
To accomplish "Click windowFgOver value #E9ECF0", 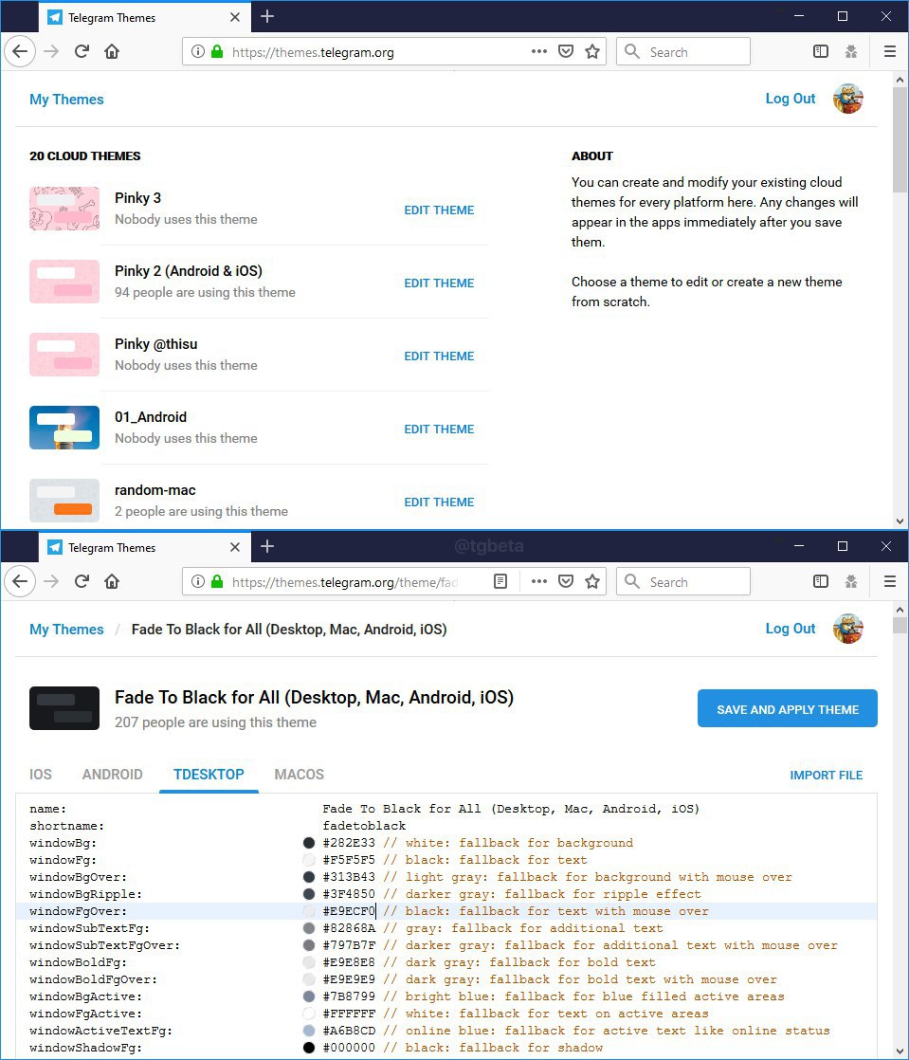I will (349, 911).
